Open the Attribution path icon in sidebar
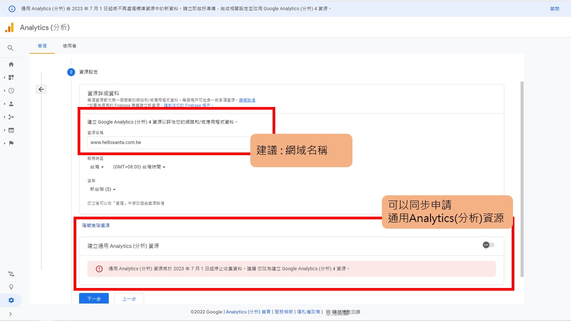571x321 pixels. pyautogui.click(x=11, y=274)
